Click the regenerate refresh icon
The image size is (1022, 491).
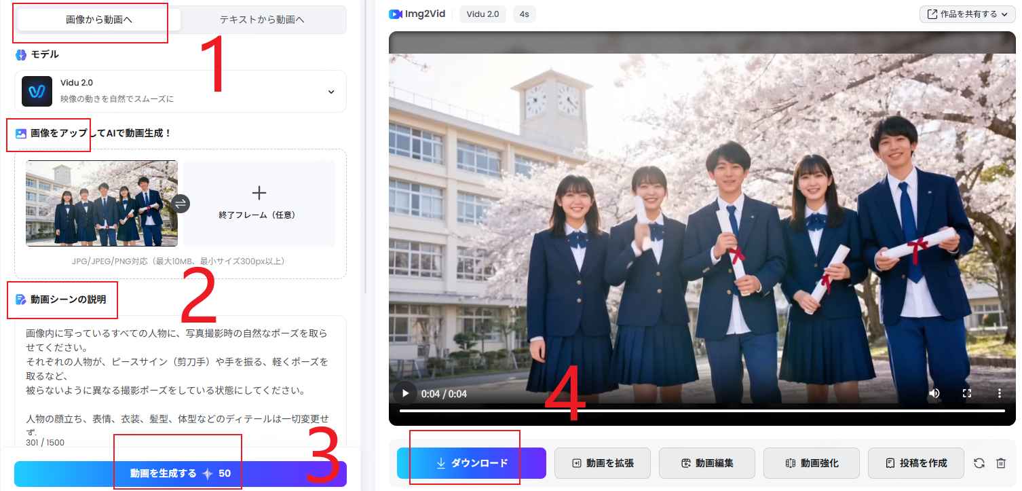click(x=979, y=463)
